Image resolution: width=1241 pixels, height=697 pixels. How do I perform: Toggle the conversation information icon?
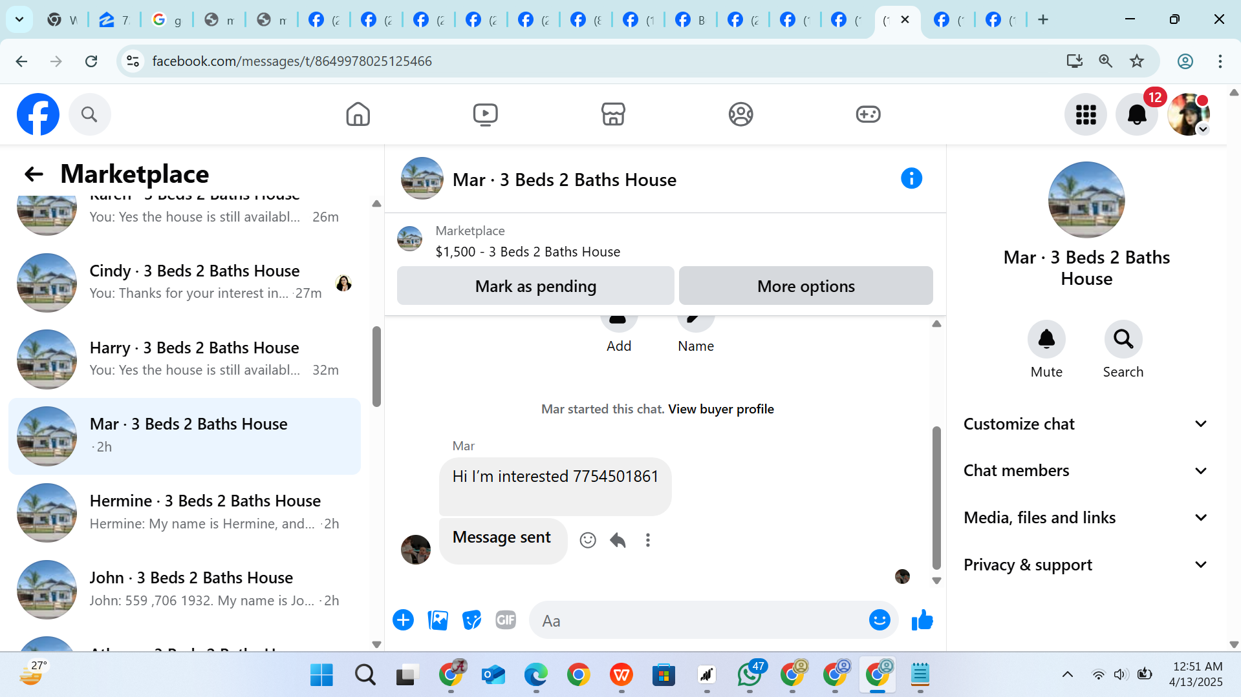pos(911,178)
